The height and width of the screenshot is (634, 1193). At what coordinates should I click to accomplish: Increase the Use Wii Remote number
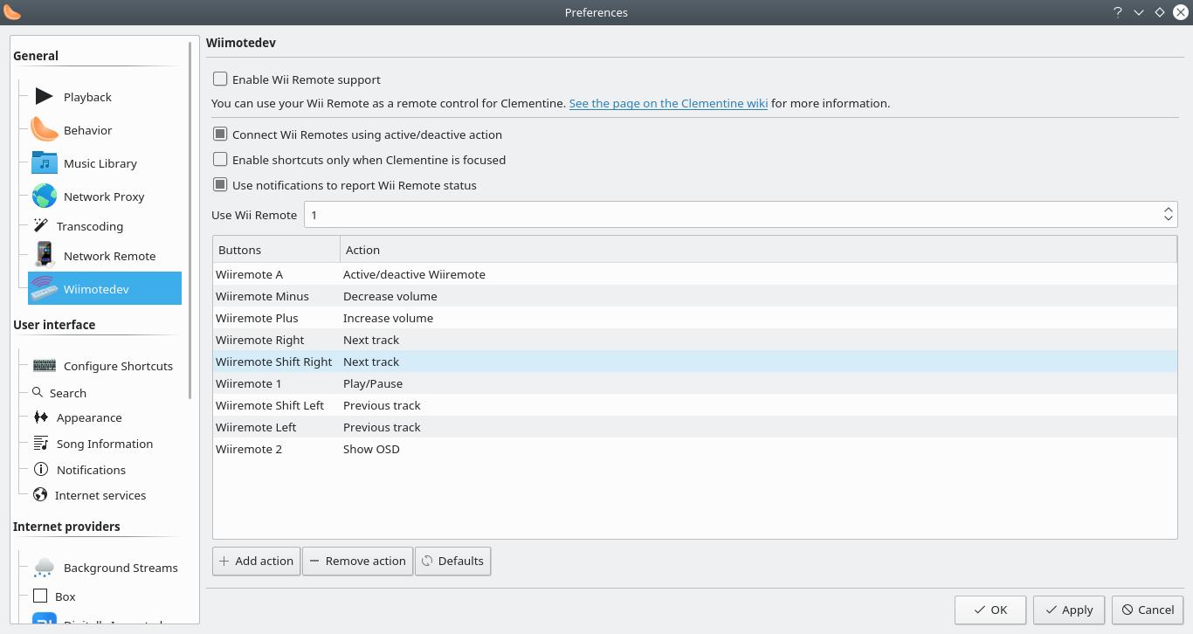point(1169,209)
